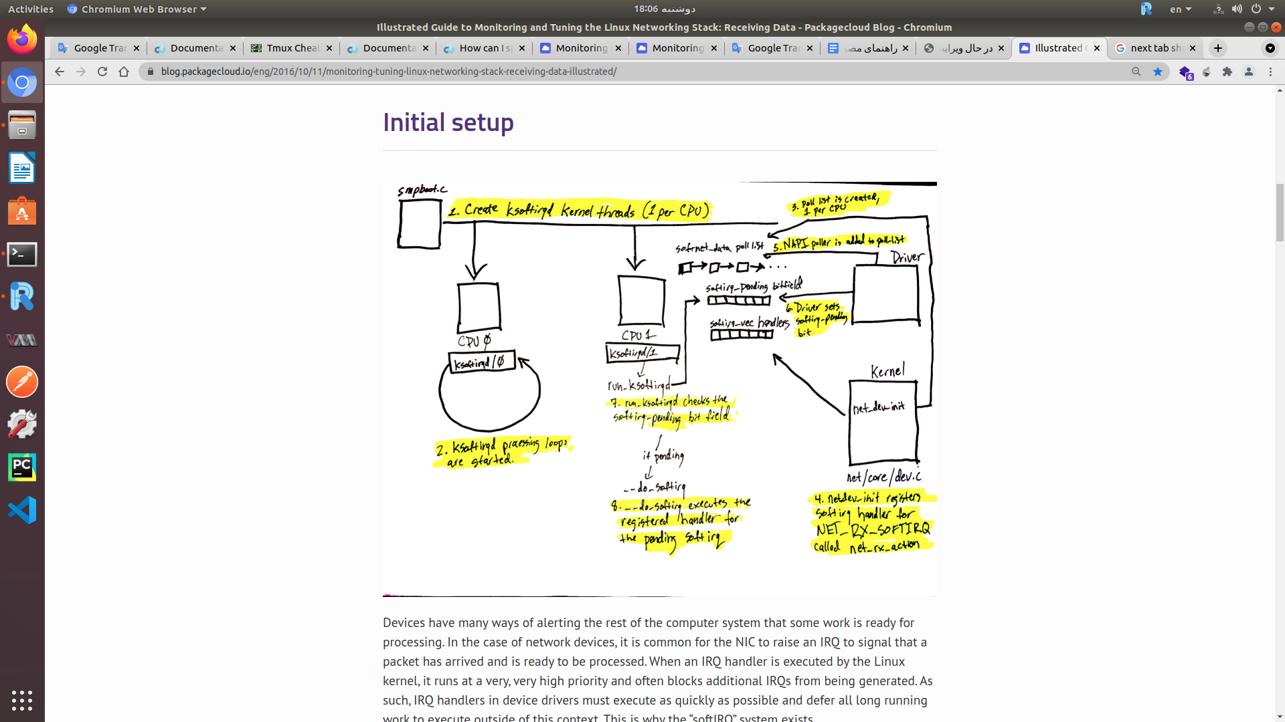Expand the tab search dropdown arrow

[x=1270, y=48]
